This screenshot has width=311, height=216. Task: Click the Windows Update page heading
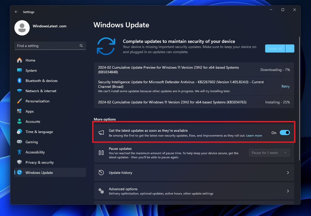pyautogui.click(x=121, y=25)
